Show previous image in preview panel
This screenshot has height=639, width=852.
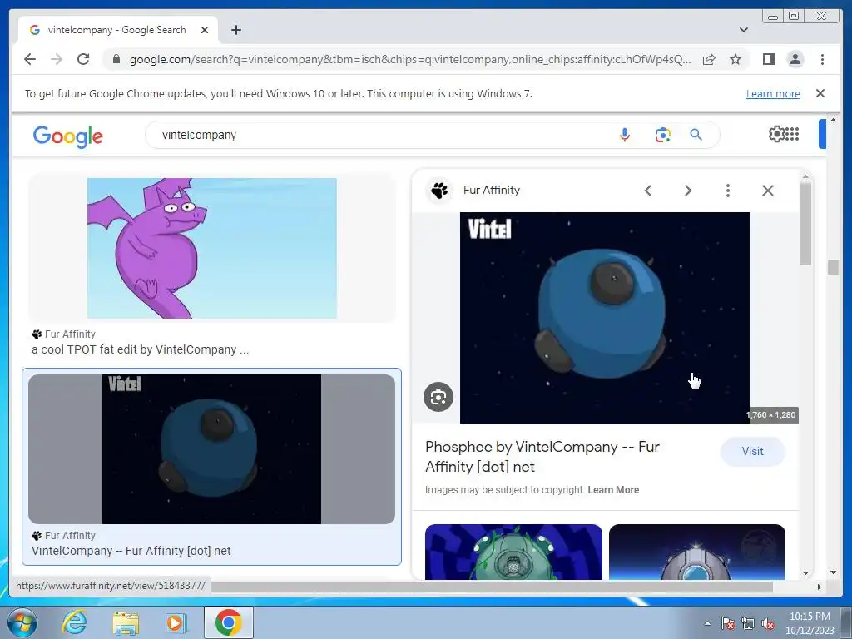coord(647,191)
